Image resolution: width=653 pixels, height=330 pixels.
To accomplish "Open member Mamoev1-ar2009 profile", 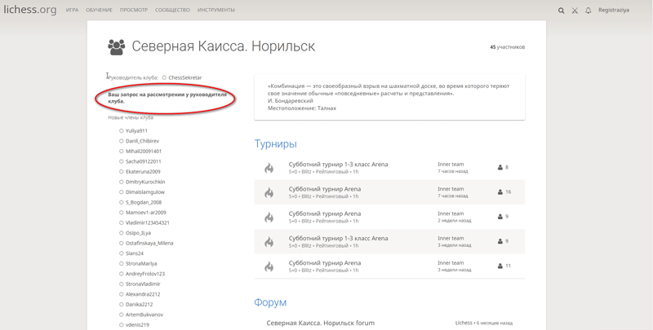I will point(146,213).
